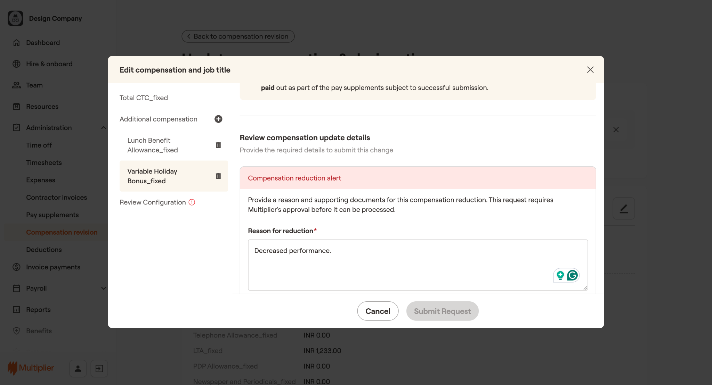Open Review Configuration step
Screen dimensions: 712x385
point(153,202)
